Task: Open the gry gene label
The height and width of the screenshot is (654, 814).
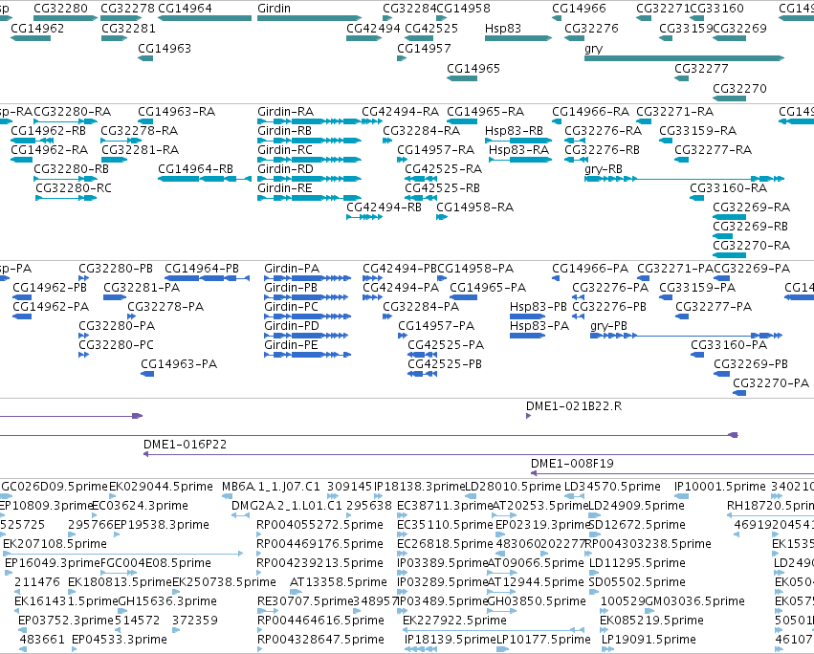Action: pos(593,49)
